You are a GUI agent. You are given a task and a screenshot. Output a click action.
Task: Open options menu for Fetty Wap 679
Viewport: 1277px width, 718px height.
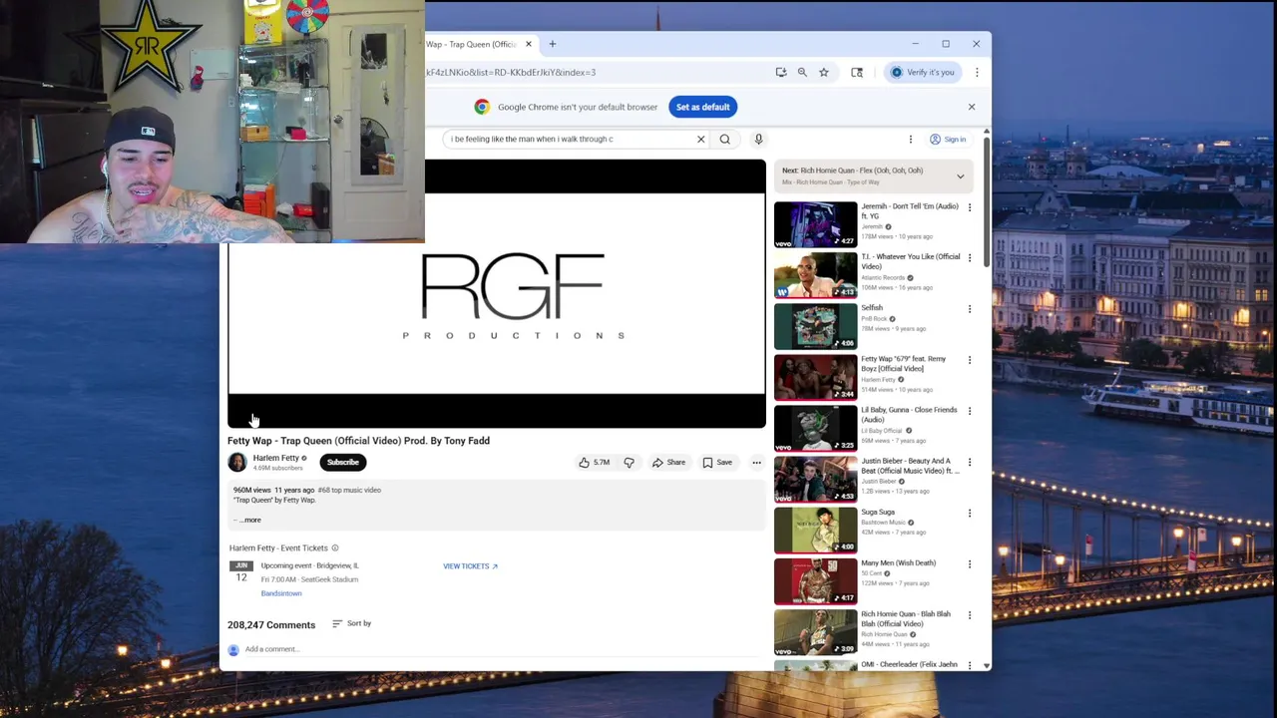click(969, 360)
